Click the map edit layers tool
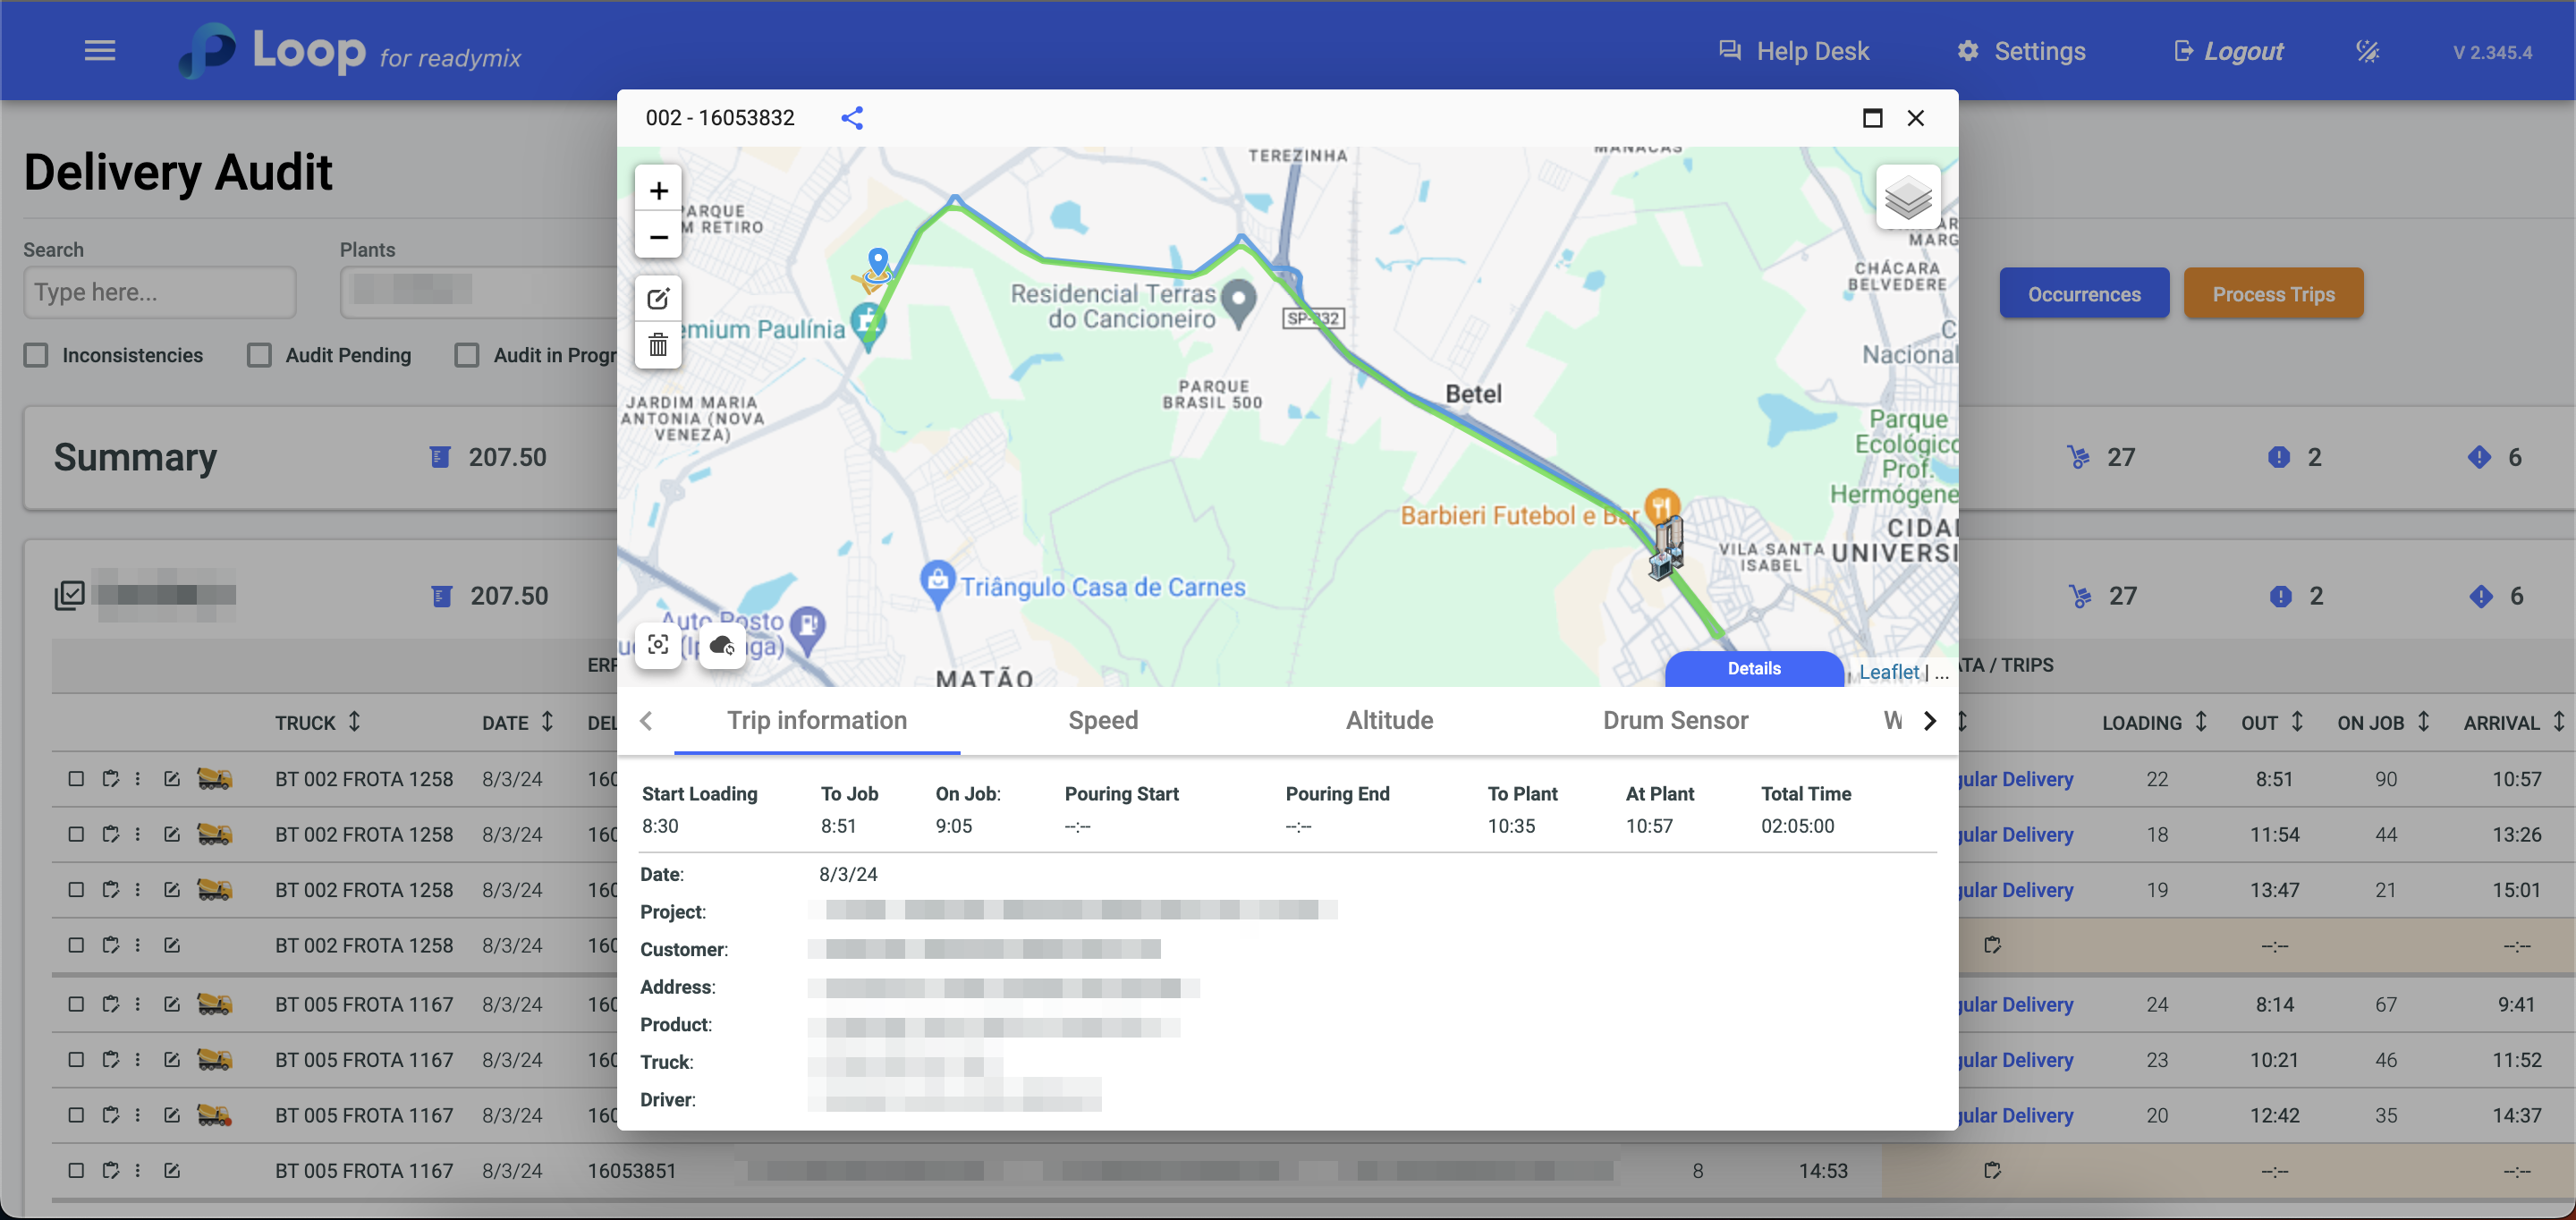The width and height of the screenshot is (2576, 1220). tap(658, 298)
